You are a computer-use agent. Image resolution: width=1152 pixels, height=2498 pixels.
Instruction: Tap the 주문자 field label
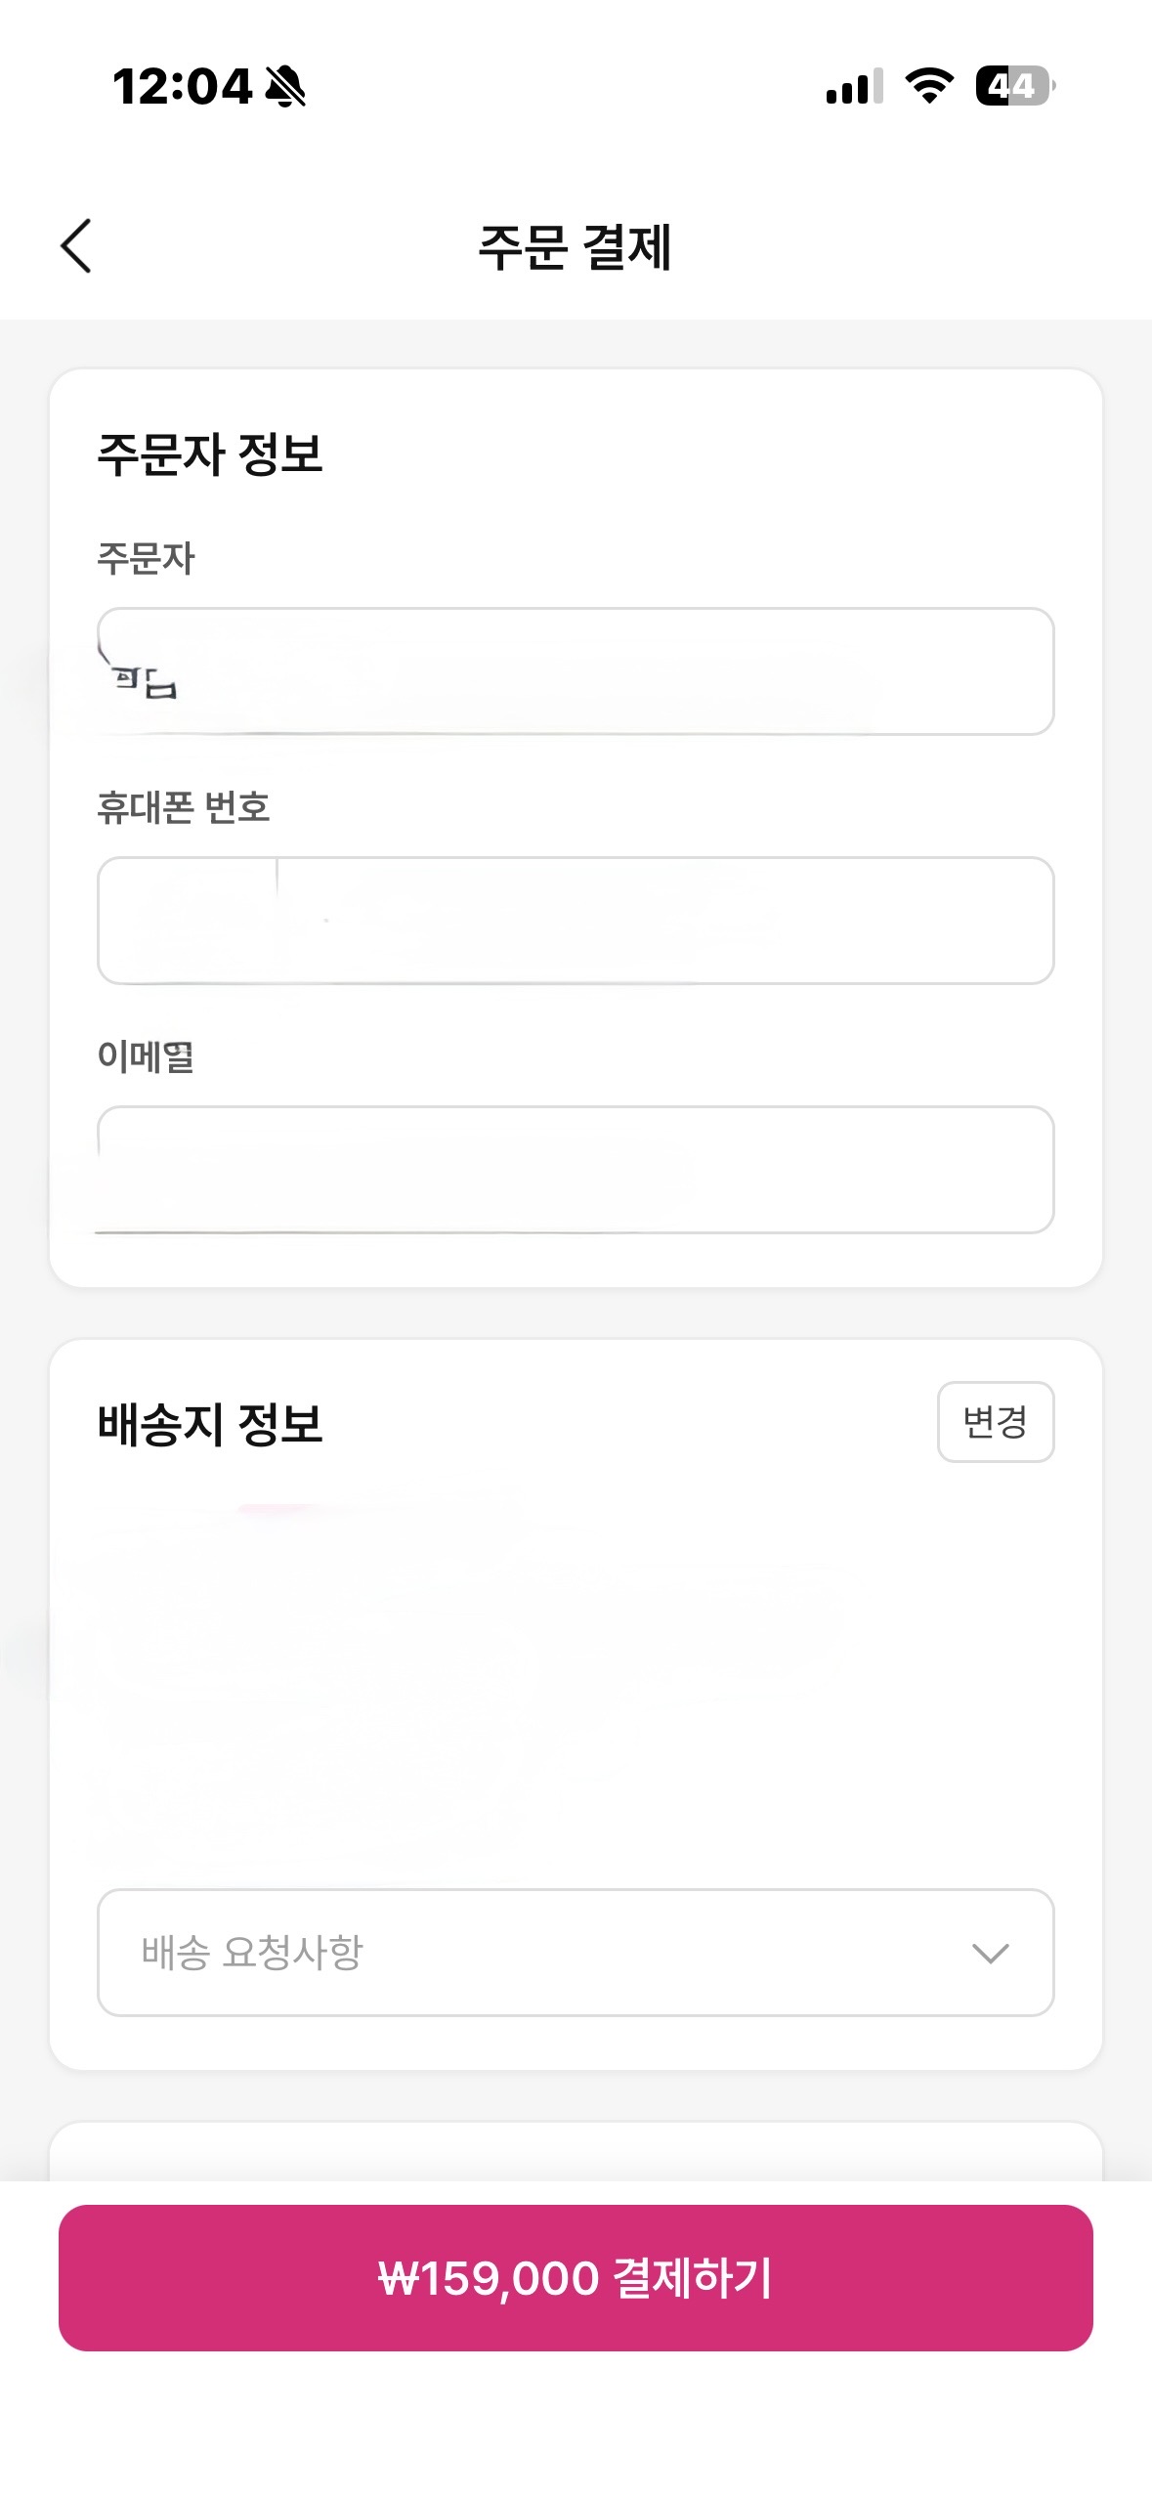click(147, 559)
